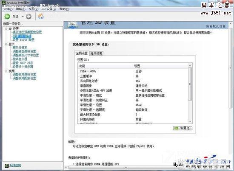Viewport: 234px width, 171px height.
Task: Switch to the 全局设置 tab
Action: pos(82,53)
